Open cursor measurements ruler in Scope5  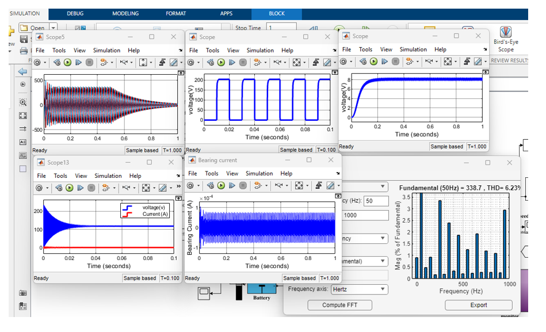pos(173,62)
